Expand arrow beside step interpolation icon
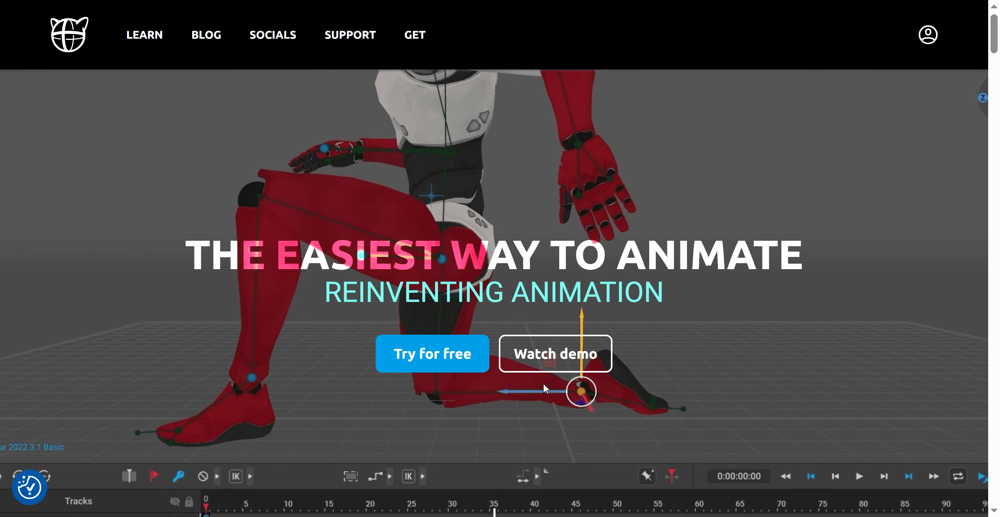The height and width of the screenshot is (517, 1000). pyautogui.click(x=390, y=476)
